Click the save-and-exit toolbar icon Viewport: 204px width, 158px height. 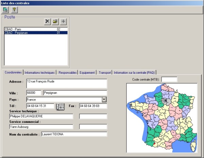[5, 9]
